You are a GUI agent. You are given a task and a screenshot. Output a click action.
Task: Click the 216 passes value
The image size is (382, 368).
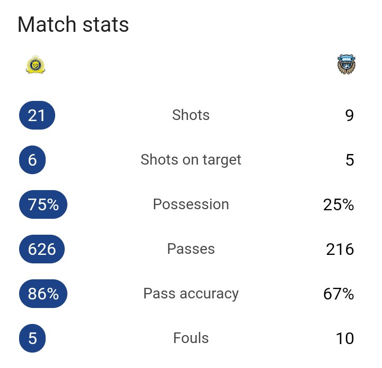pyautogui.click(x=340, y=249)
